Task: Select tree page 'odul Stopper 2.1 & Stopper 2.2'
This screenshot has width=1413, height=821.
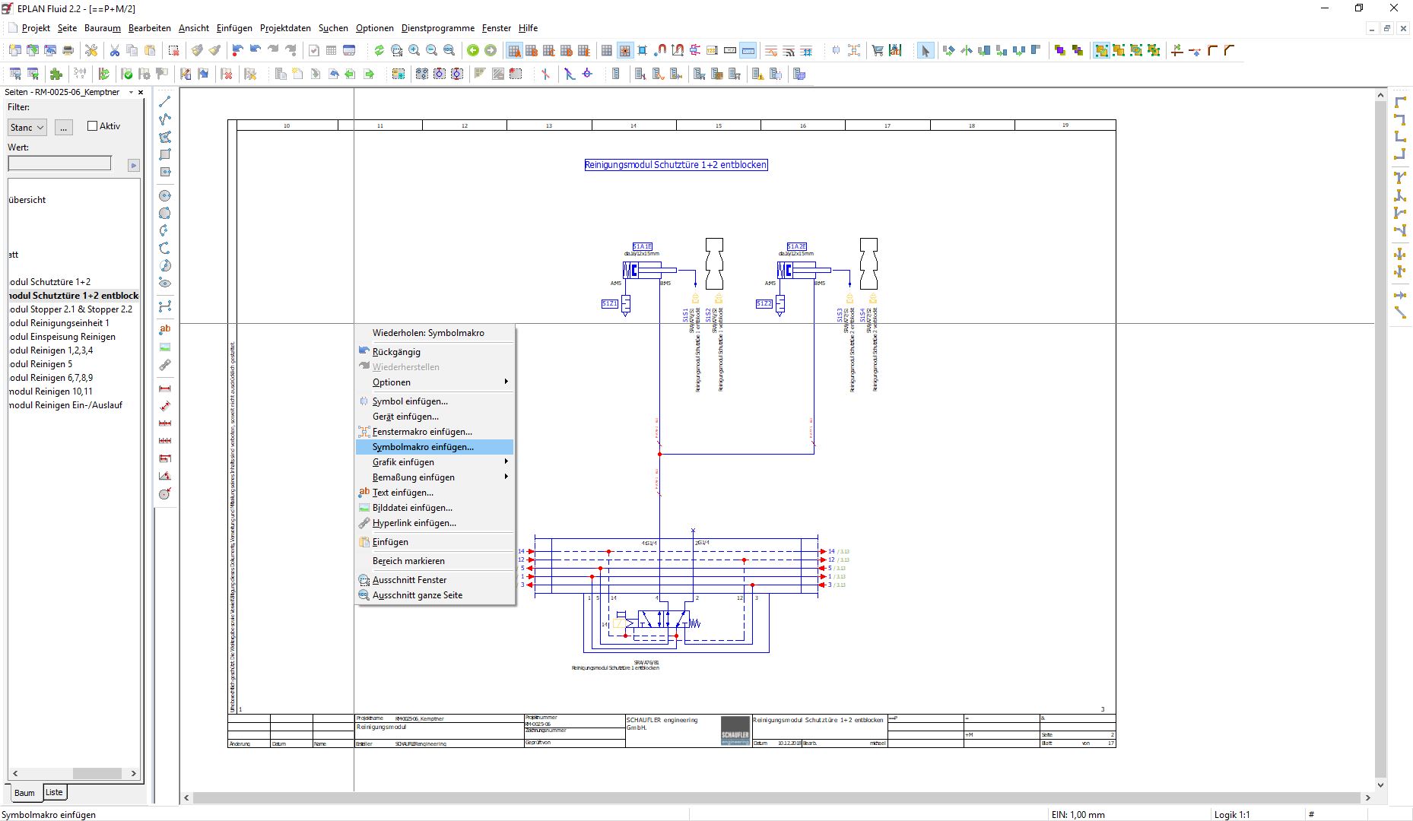Action: point(71,309)
